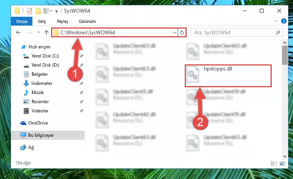Open the Dosya menu tab
Screen dimensions: 293x179
[22, 21]
